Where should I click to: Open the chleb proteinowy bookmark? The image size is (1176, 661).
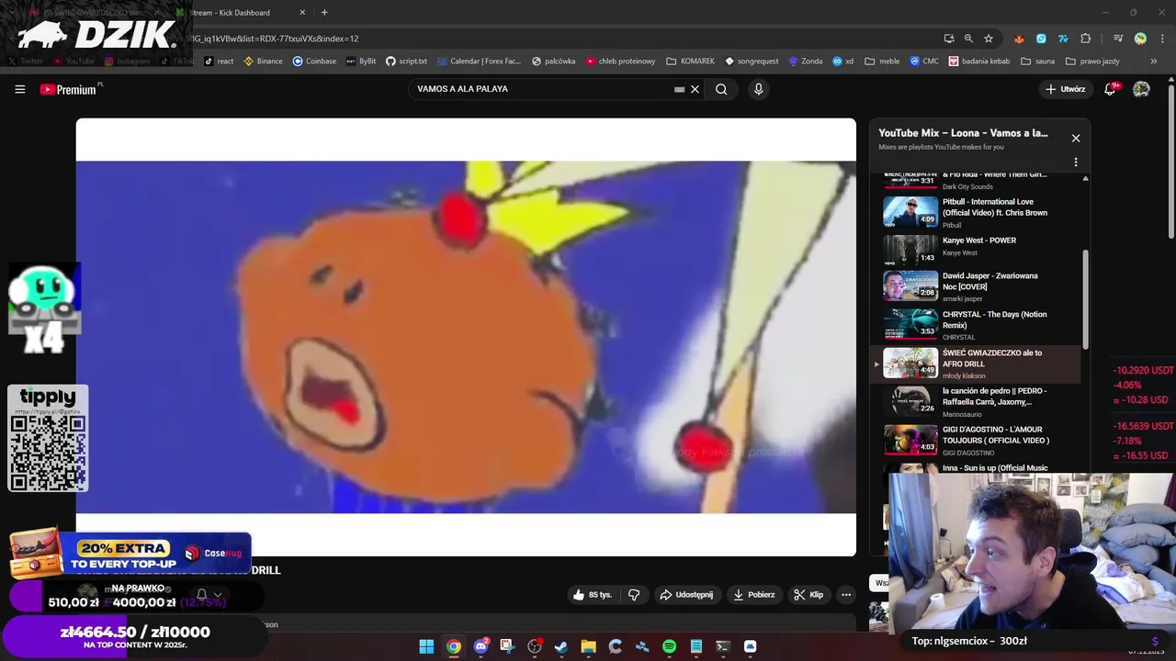(620, 62)
